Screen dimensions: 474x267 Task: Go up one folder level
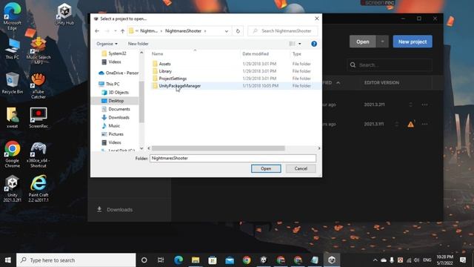(x=122, y=31)
